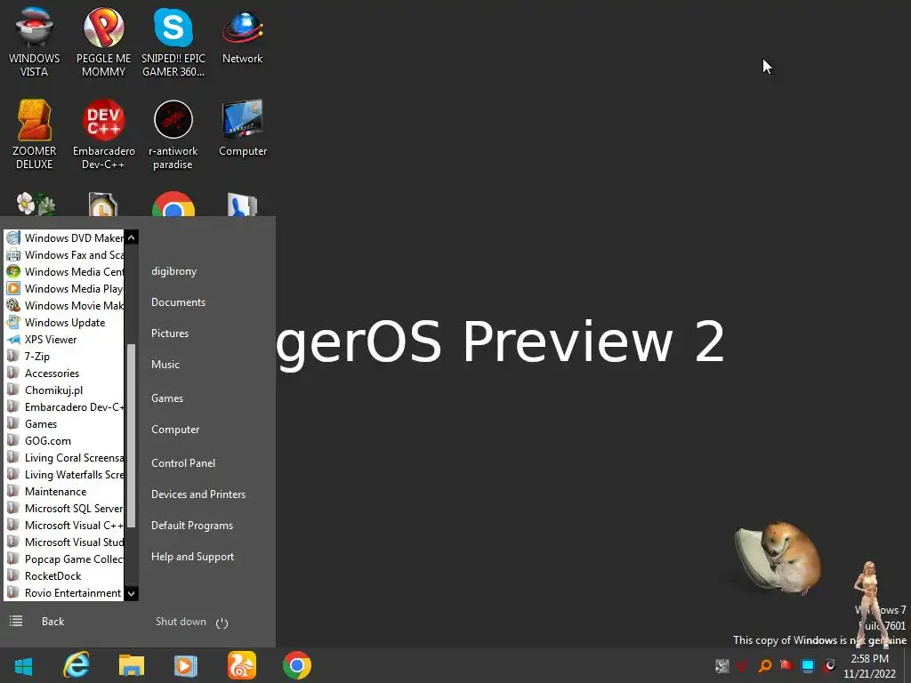Click the programs list scroll-up arrow
The height and width of the screenshot is (683, 911).
click(132, 237)
